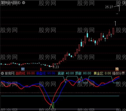Click the blue 财 marker icon

(x=23, y=69)
